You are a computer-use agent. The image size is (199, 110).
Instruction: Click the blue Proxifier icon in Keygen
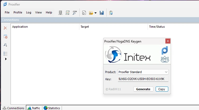click(x=165, y=50)
